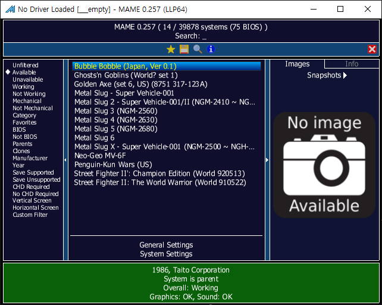The image size is (382, 305).
Task: Select the Mechanical filter
Action: 27,101
